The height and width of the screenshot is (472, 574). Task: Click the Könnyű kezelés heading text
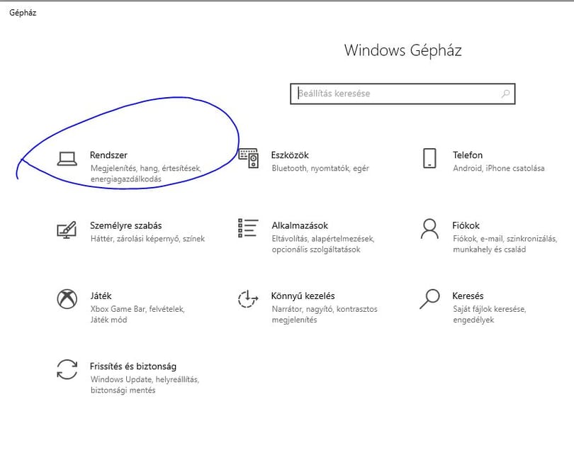303,296
